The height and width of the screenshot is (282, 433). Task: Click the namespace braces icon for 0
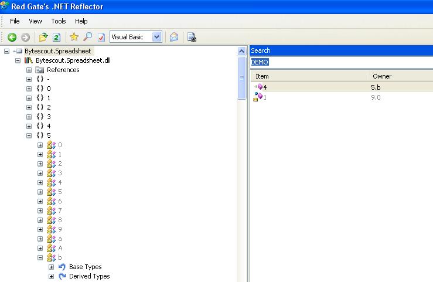coord(40,89)
